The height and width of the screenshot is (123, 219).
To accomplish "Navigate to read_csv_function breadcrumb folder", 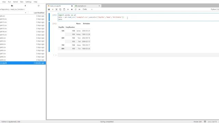I will [x=17, y=9].
